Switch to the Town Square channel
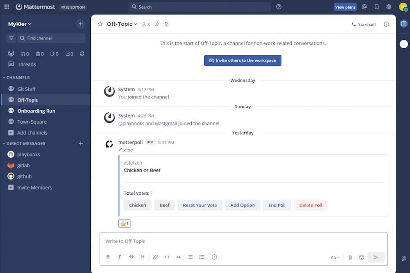This screenshot has height=273, width=410. [32, 122]
